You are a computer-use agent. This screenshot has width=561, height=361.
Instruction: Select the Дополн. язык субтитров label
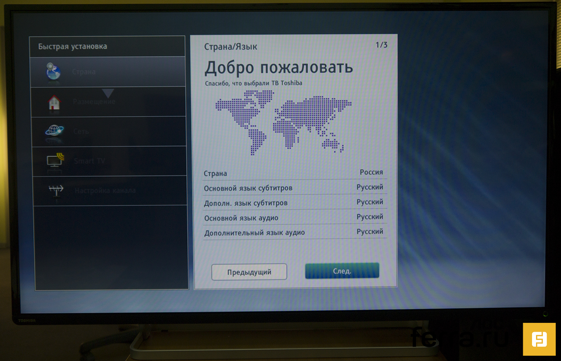click(246, 204)
